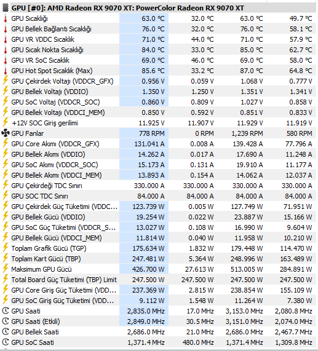Click the 247.481 W current TBP value
The width and height of the screenshot is (318, 351).
pos(148,259)
